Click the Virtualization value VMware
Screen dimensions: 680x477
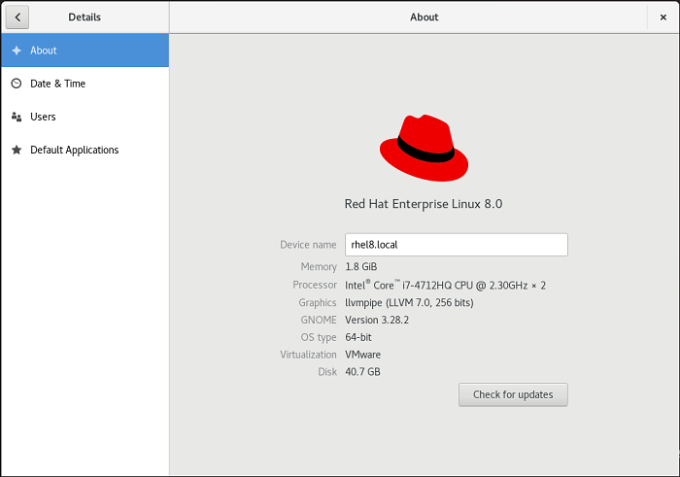(363, 355)
